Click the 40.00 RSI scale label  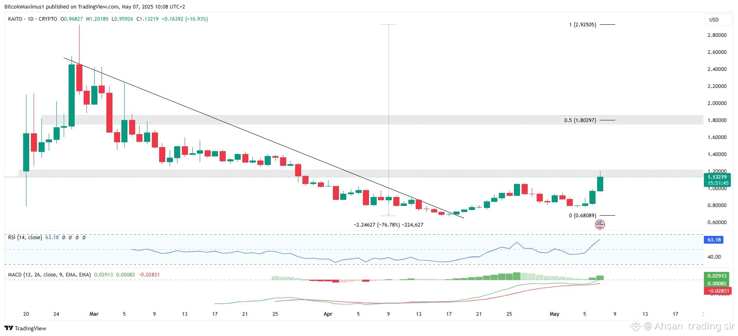pos(714,257)
